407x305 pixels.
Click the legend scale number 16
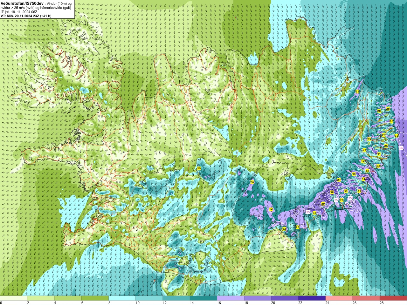(x=219, y=303)
